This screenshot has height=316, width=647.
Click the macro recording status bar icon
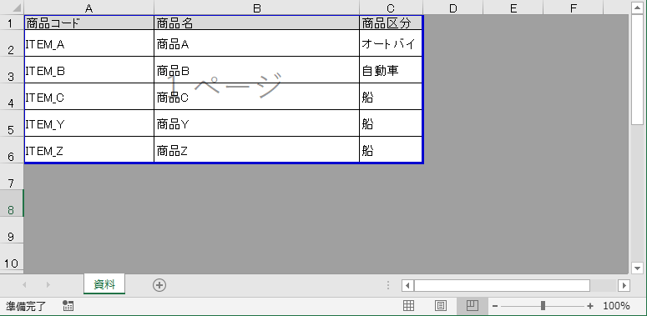[68, 306]
